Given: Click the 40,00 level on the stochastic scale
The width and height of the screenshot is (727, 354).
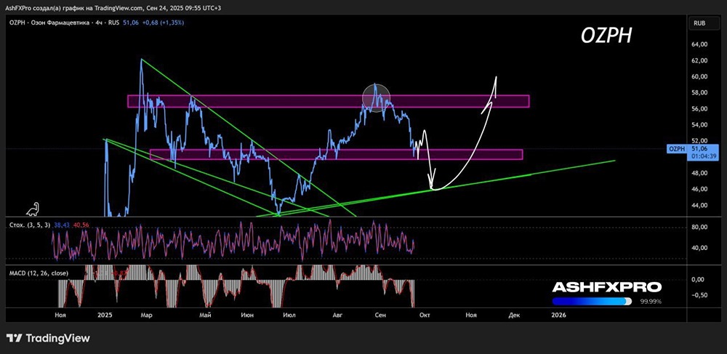Looking at the screenshot, I should pyautogui.click(x=699, y=247).
